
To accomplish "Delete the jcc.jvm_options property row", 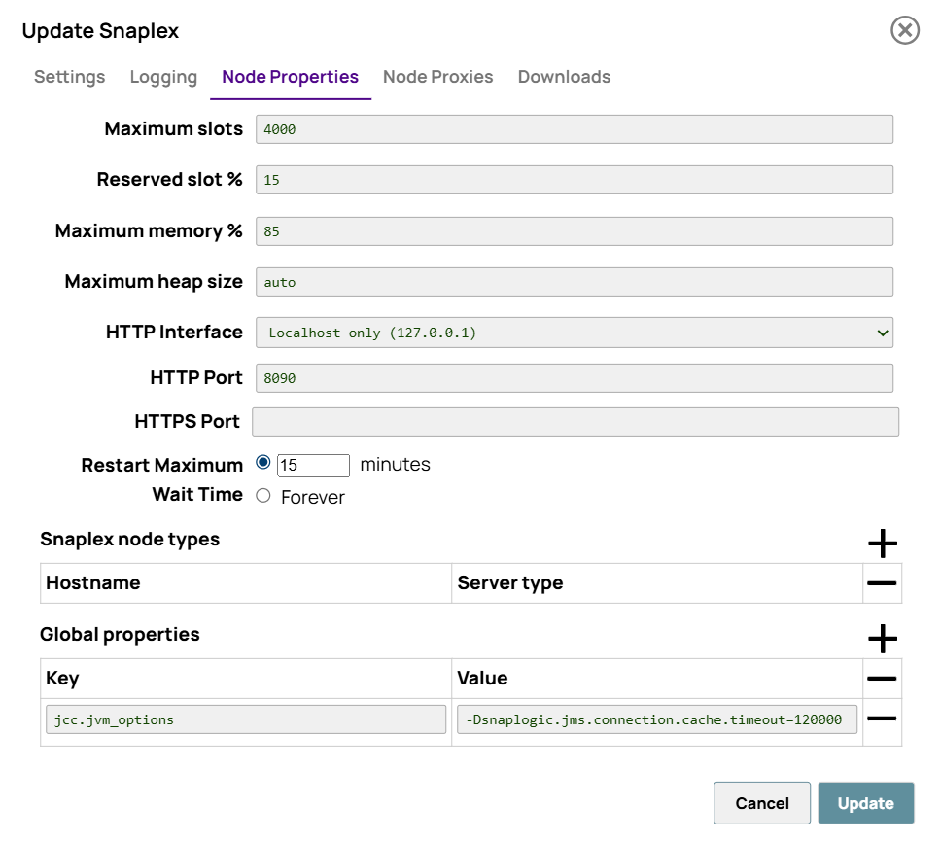I will pyautogui.click(x=882, y=719).
